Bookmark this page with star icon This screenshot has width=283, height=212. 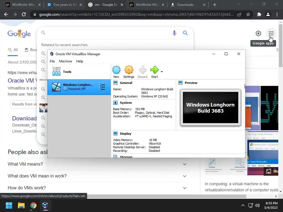[x=248, y=14]
